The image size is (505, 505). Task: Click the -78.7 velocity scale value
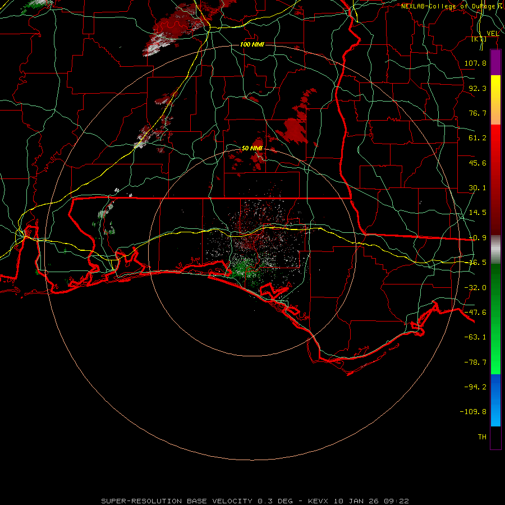tap(475, 362)
